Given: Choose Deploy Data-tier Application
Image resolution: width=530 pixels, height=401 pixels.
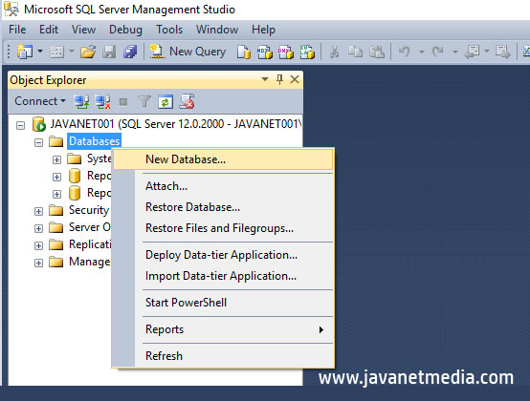Looking at the screenshot, I should [x=223, y=255].
